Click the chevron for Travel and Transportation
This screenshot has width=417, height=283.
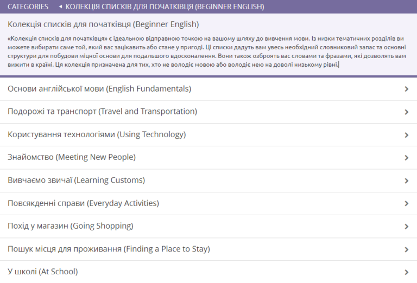[407, 112]
